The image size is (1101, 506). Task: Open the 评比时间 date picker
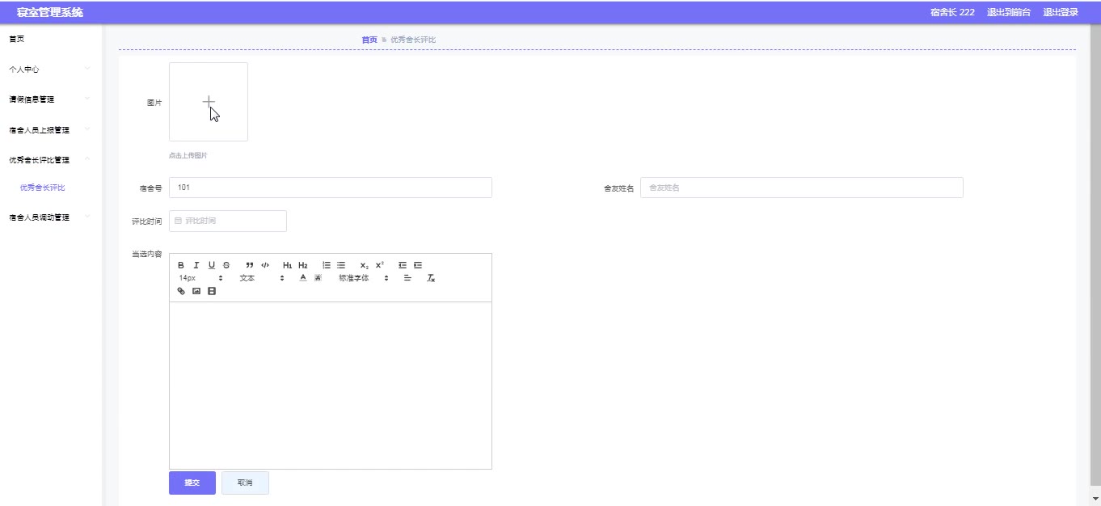228,221
